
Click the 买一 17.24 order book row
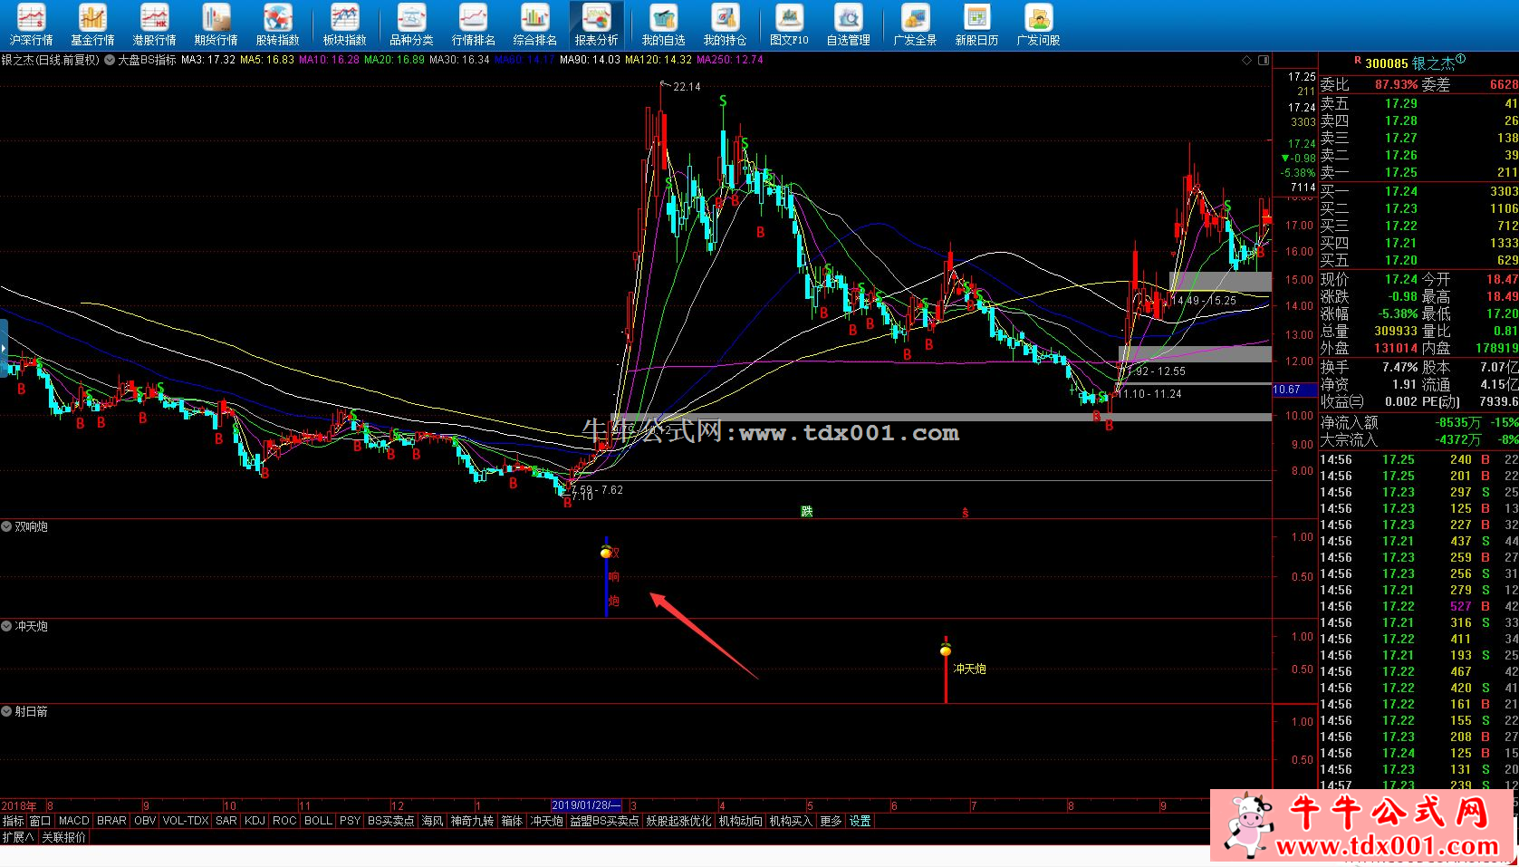[x=1418, y=191]
